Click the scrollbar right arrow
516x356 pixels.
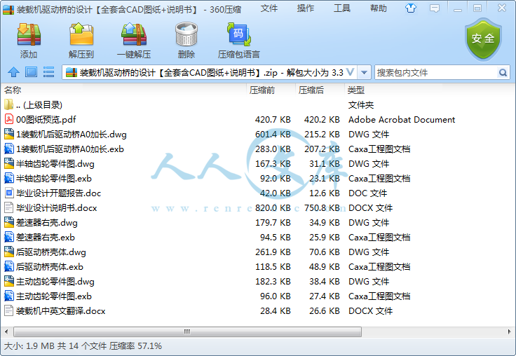click(509, 331)
